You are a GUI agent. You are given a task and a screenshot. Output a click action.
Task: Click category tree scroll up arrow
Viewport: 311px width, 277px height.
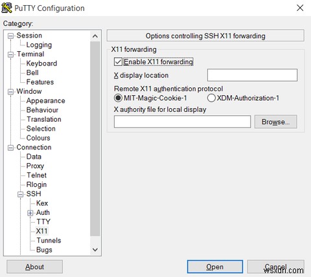(95, 36)
